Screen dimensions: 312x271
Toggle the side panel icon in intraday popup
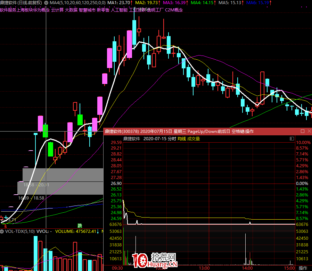pos(292,139)
